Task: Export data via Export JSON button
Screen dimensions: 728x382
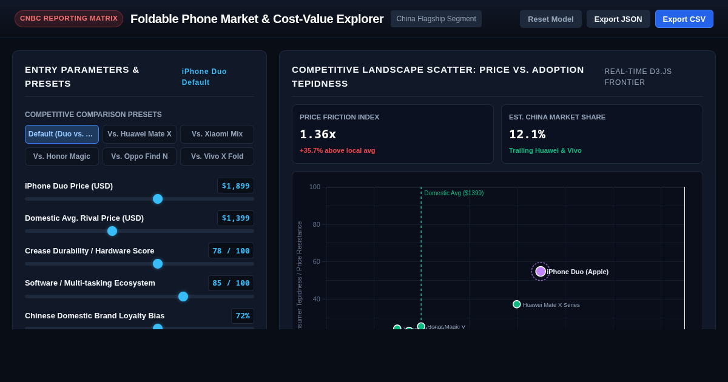Action: click(618, 19)
